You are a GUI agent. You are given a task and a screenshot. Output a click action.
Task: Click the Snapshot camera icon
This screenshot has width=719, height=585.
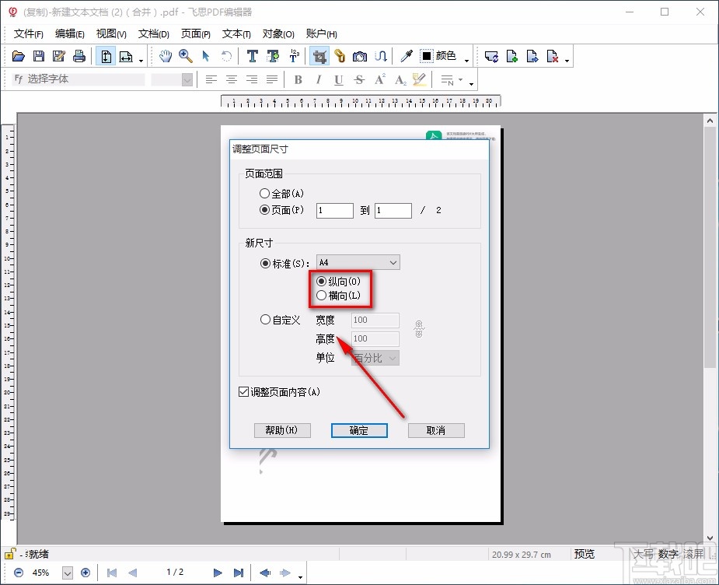pyautogui.click(x=358, y=55)
